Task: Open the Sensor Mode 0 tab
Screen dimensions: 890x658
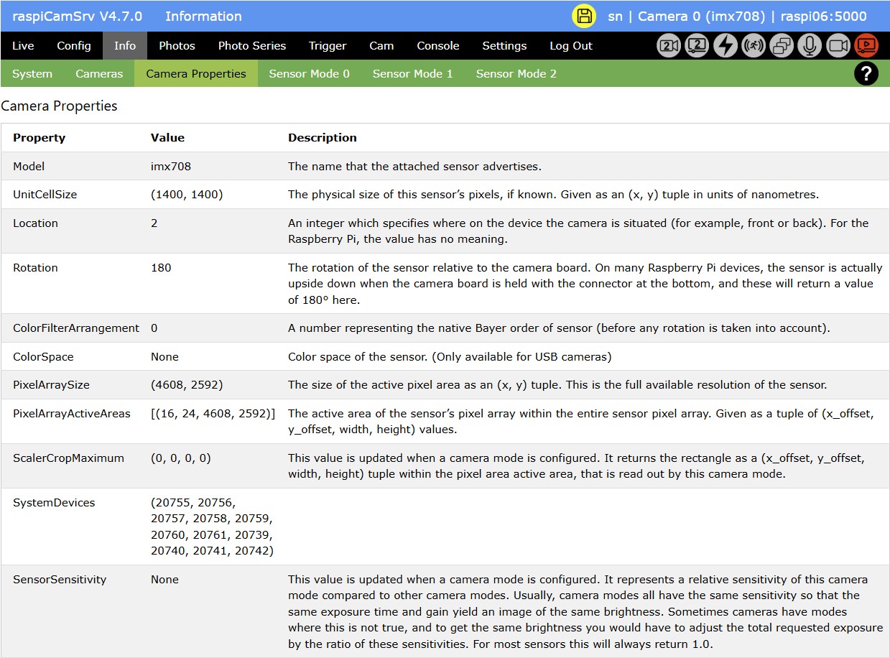Action: tap(309, 74)
